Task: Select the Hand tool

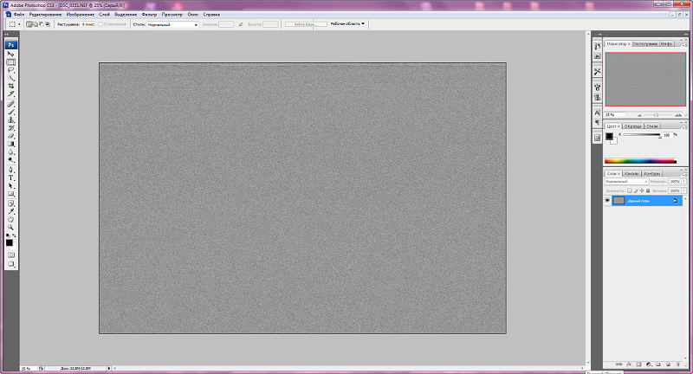Action: pyautogui.click(x=11, y=219)
